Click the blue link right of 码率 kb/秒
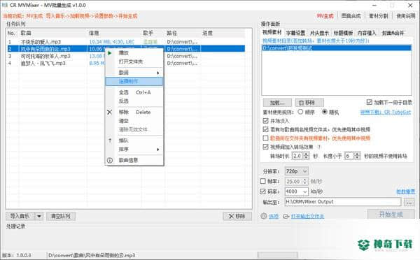 coord(405,192)
